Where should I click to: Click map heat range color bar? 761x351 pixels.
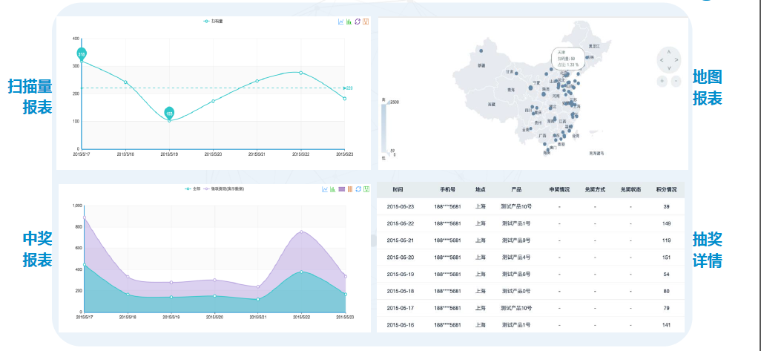[x=383, y=128]
